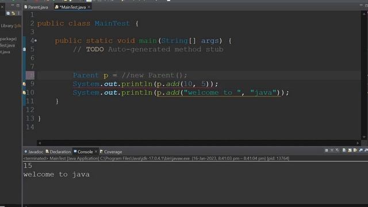Viewport: 368px width, 207px height.
Task: Click the editor vertical scroll up arrow
Action: (364, 14)
